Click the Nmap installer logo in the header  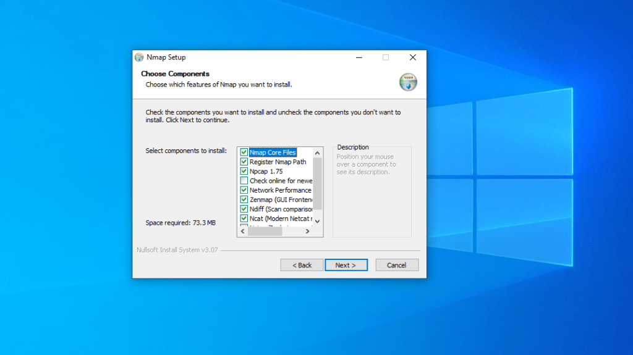pos(408,82)
